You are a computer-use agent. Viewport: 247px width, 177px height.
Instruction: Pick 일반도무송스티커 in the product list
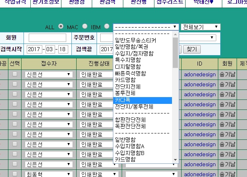(142, 40)
